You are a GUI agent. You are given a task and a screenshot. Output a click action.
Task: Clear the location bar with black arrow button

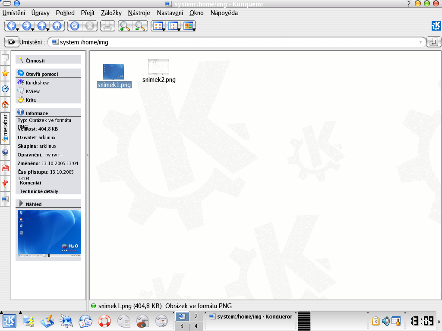pos(11,42)
